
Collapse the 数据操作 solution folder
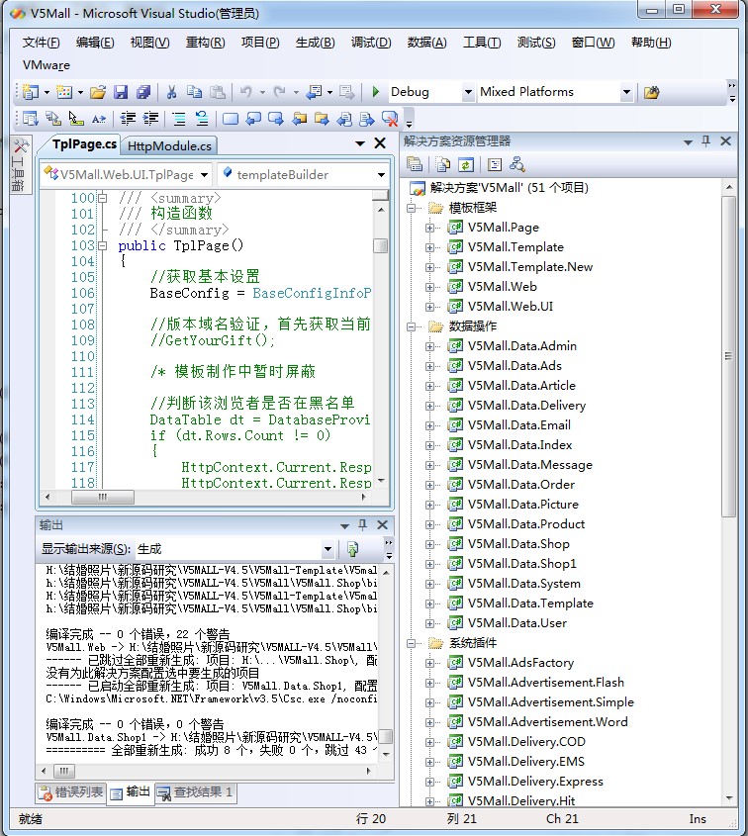411,326
